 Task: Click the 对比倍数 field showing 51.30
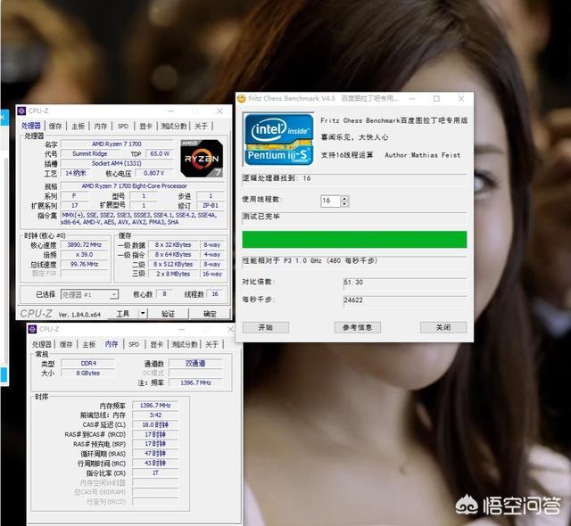[x=404, y=283]
